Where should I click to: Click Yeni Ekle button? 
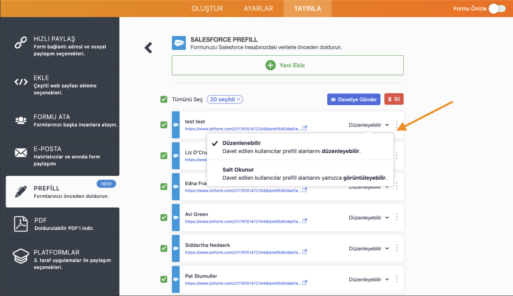point(287,65)
